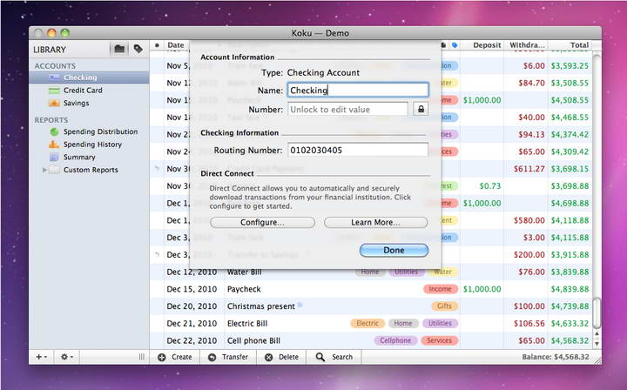The image size is (627, 390).
Task: Show accounts folder view in Library header
Action: [119, 49]
